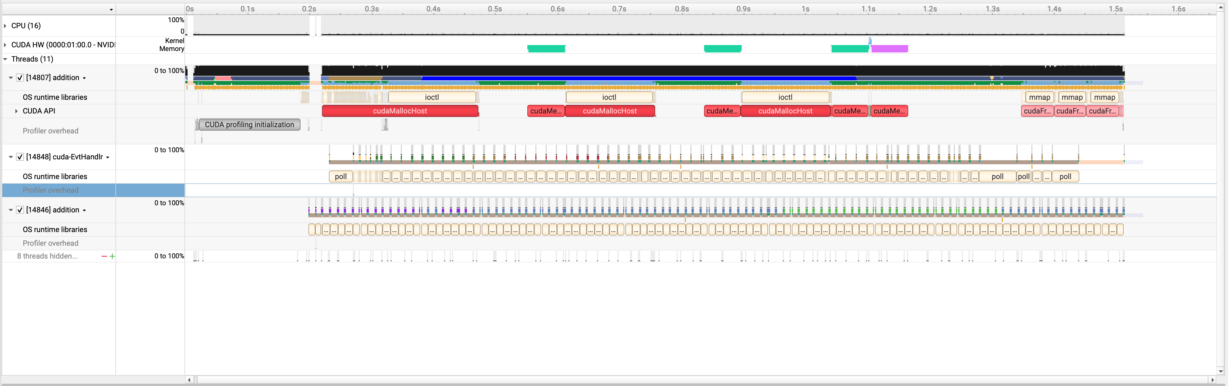Open the header dropdown arrow above CPU row
The height and width of the screenshot is (386, 1228).
pyautogui.click(x=111, y=9)
